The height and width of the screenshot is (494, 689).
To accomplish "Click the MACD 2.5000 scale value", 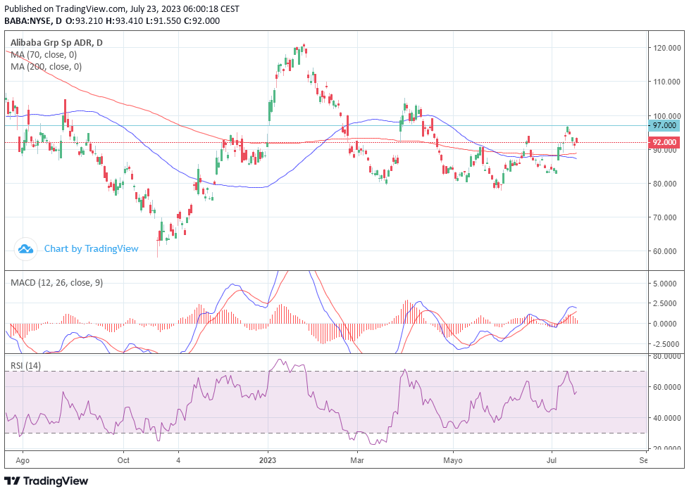I will (665, 303).
